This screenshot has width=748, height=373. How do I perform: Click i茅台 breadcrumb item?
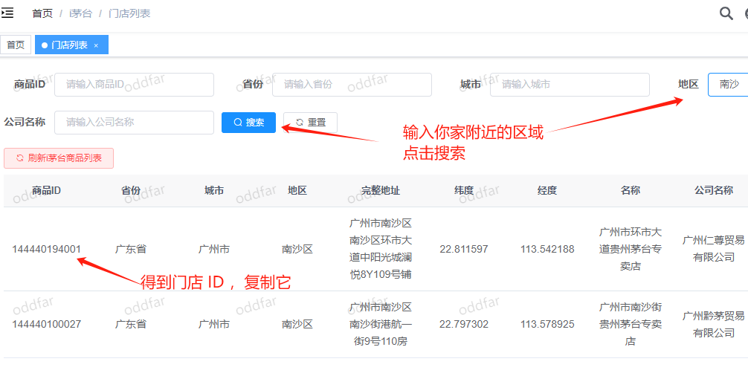(80, 13)
